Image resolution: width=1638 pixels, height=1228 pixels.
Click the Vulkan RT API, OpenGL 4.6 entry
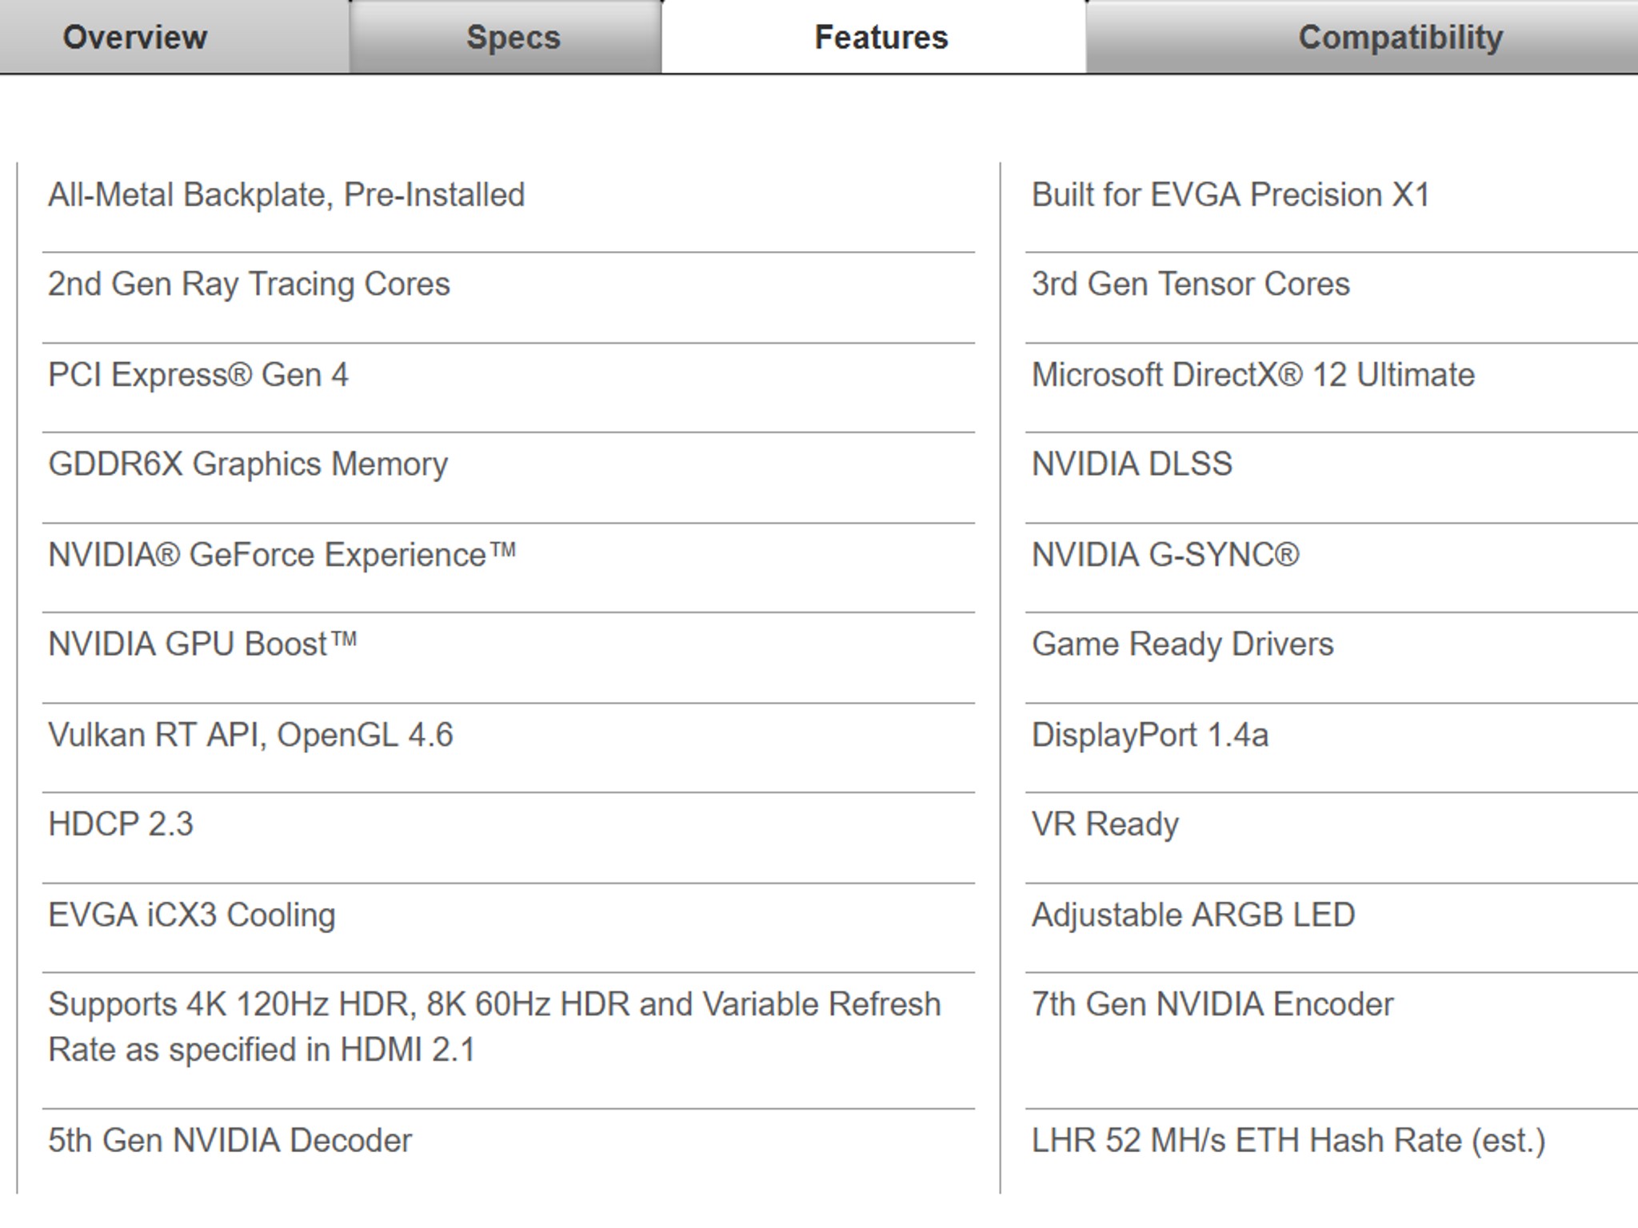(250, 735)
